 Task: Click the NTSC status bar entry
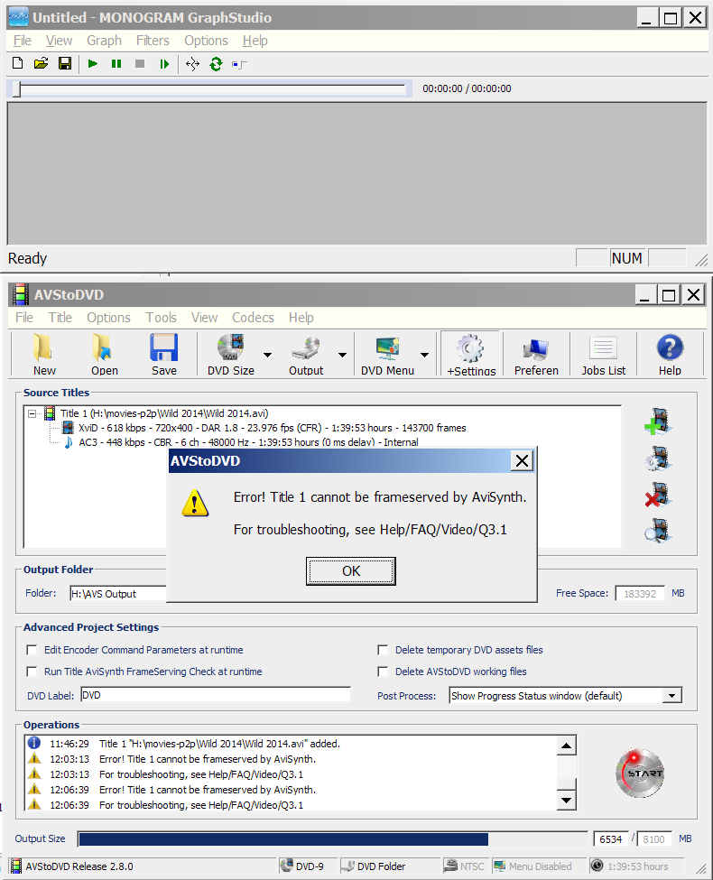click(x=464, y=866)
